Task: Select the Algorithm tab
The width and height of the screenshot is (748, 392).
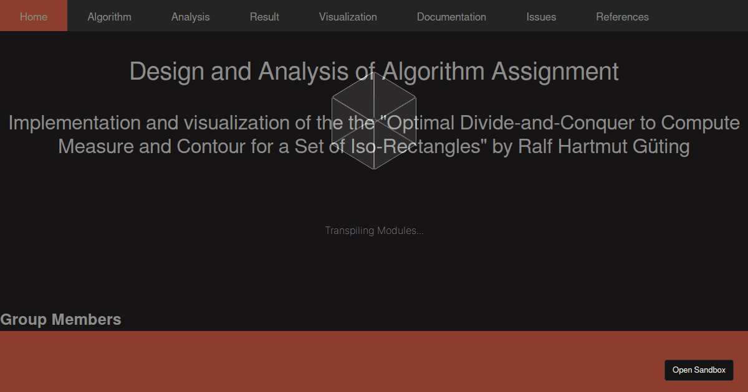Action: coord(109,17)
